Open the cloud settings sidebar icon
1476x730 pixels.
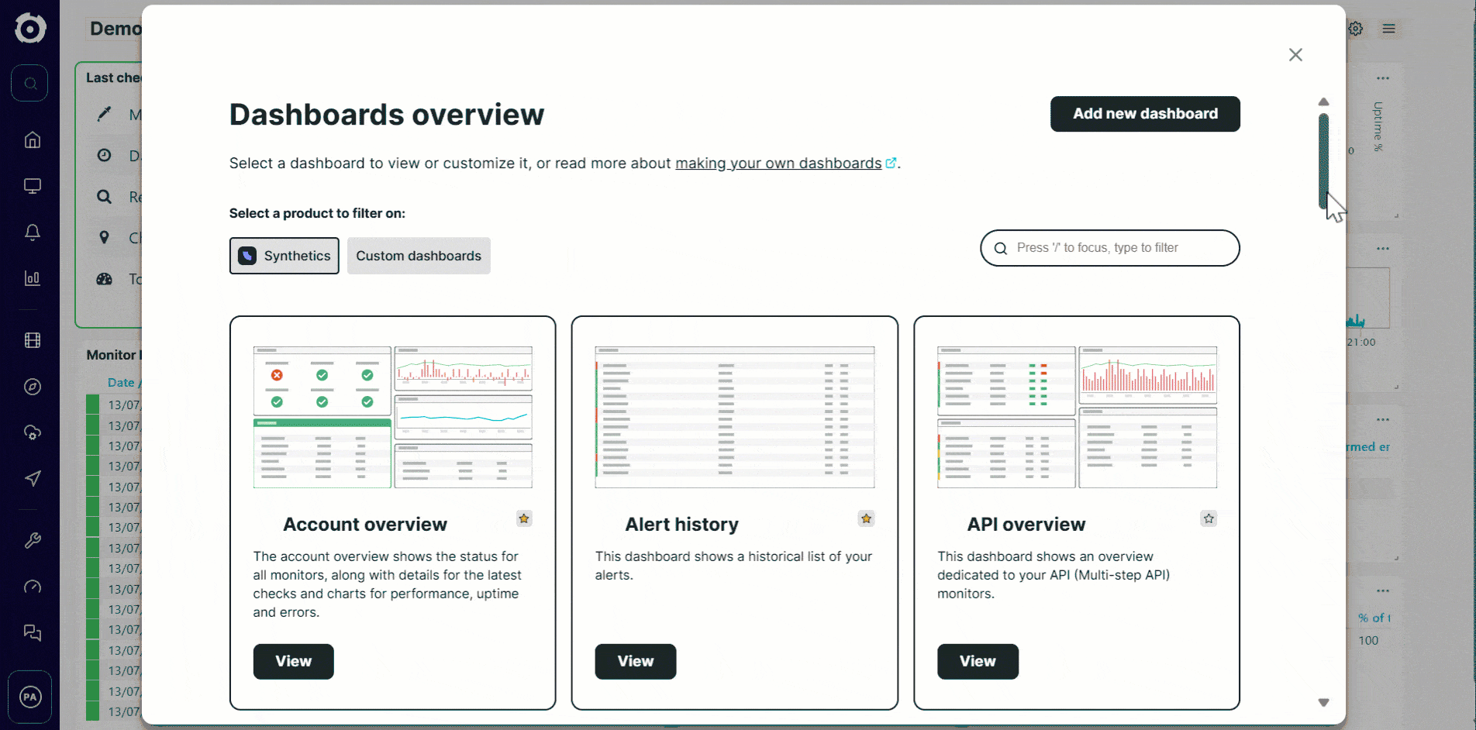coord(32,432)
